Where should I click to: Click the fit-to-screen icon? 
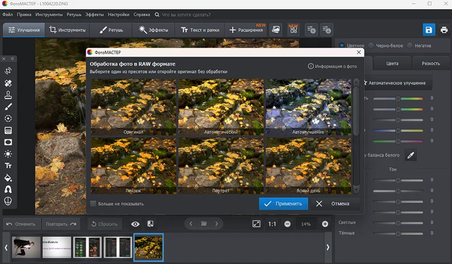[256, 224]
